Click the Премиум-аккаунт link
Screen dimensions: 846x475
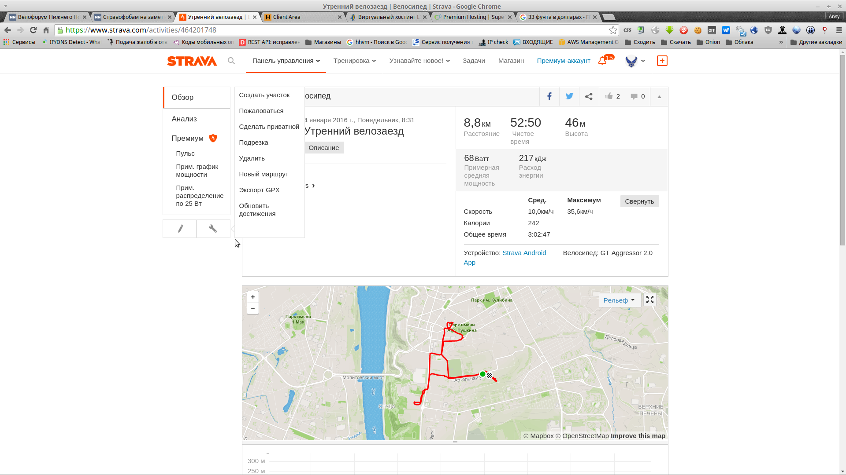564,61
